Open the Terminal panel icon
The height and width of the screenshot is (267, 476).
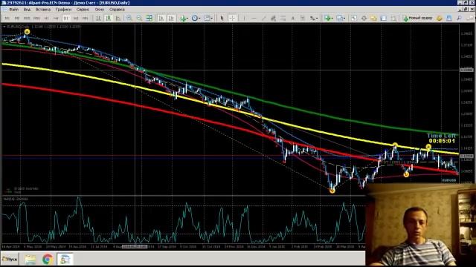coord(384,18)
